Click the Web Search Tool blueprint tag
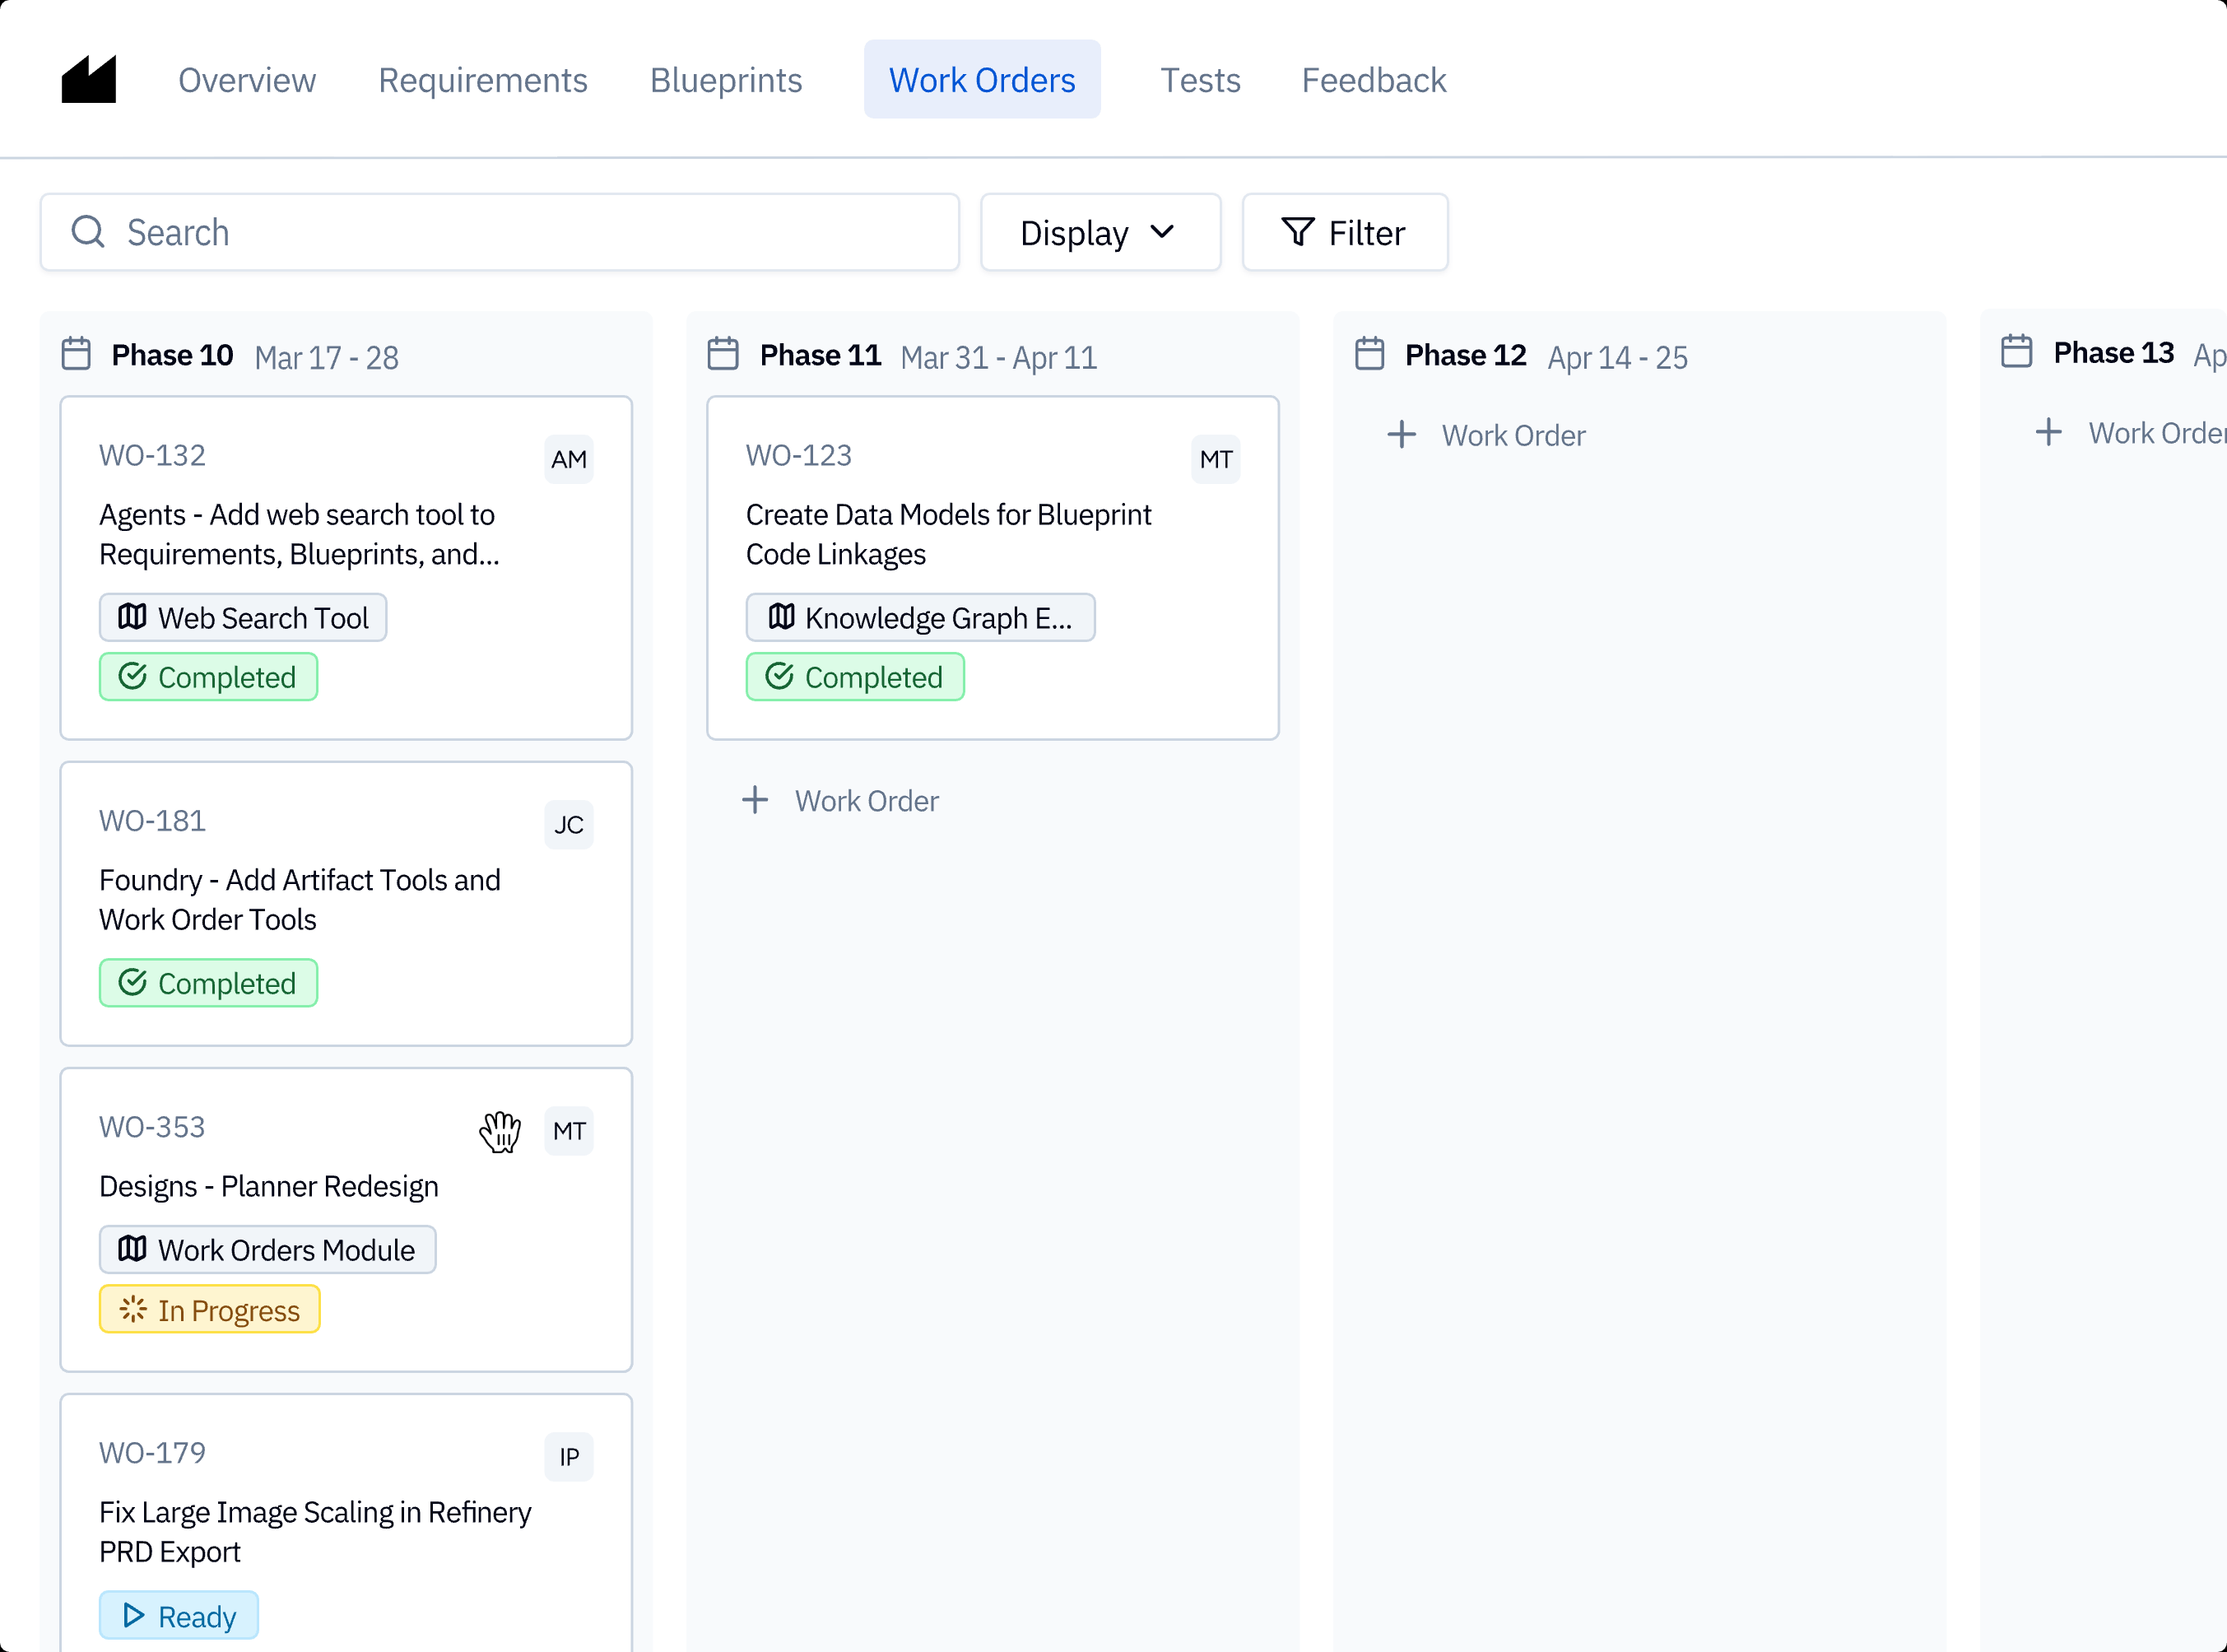The height and width of the screenshot is (1652, 2227). coord(243,618)
